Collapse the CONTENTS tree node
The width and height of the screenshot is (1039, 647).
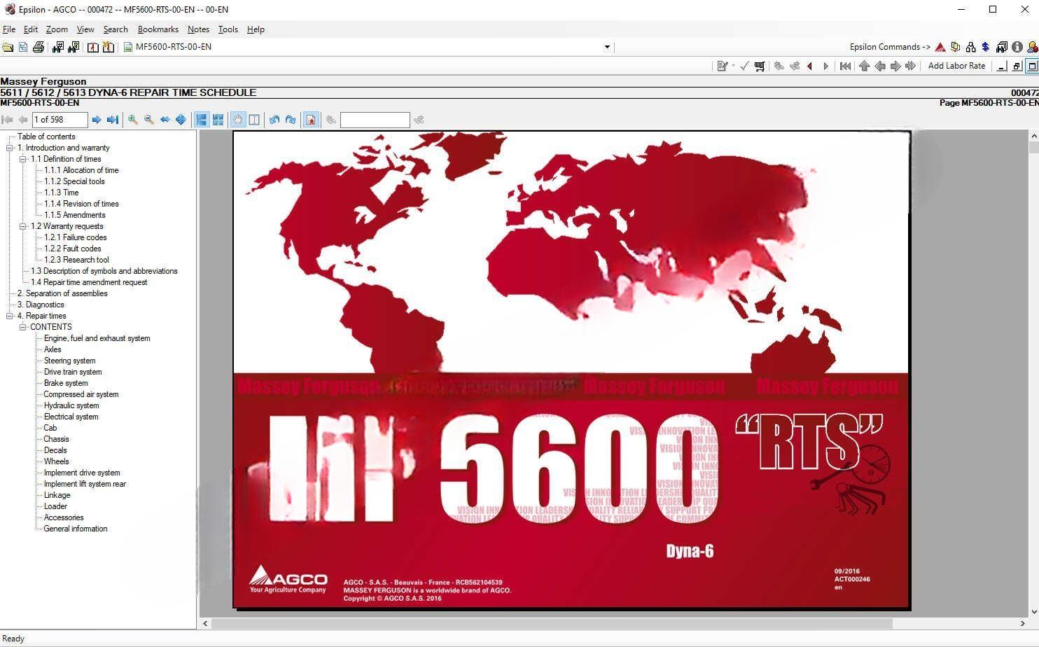23,327
